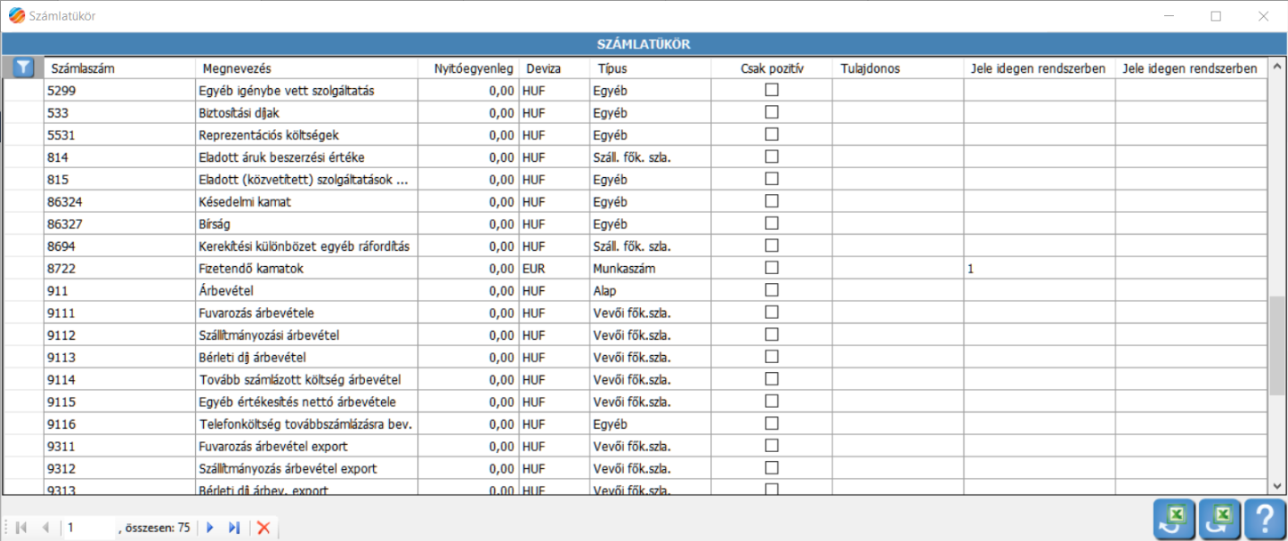The width and height of the screenshot is (1288, 541).
Task: Click the Típus column header
Action: tap(651, 68)
